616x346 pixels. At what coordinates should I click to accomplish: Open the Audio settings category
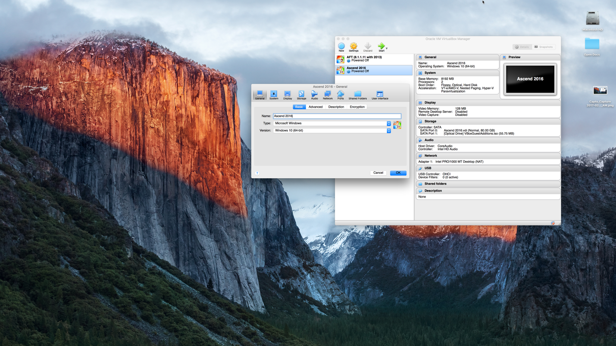click(314, 95)
